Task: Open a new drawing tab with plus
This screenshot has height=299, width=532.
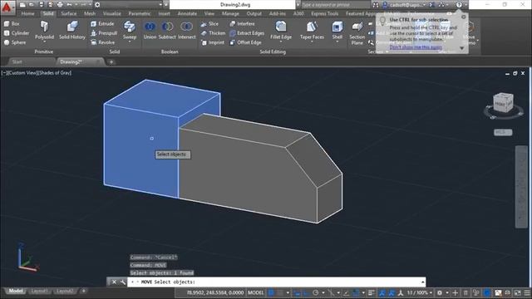Action: point(111,62)
